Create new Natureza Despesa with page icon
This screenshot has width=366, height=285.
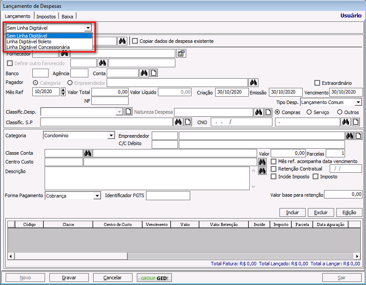(x=268, y=112)
